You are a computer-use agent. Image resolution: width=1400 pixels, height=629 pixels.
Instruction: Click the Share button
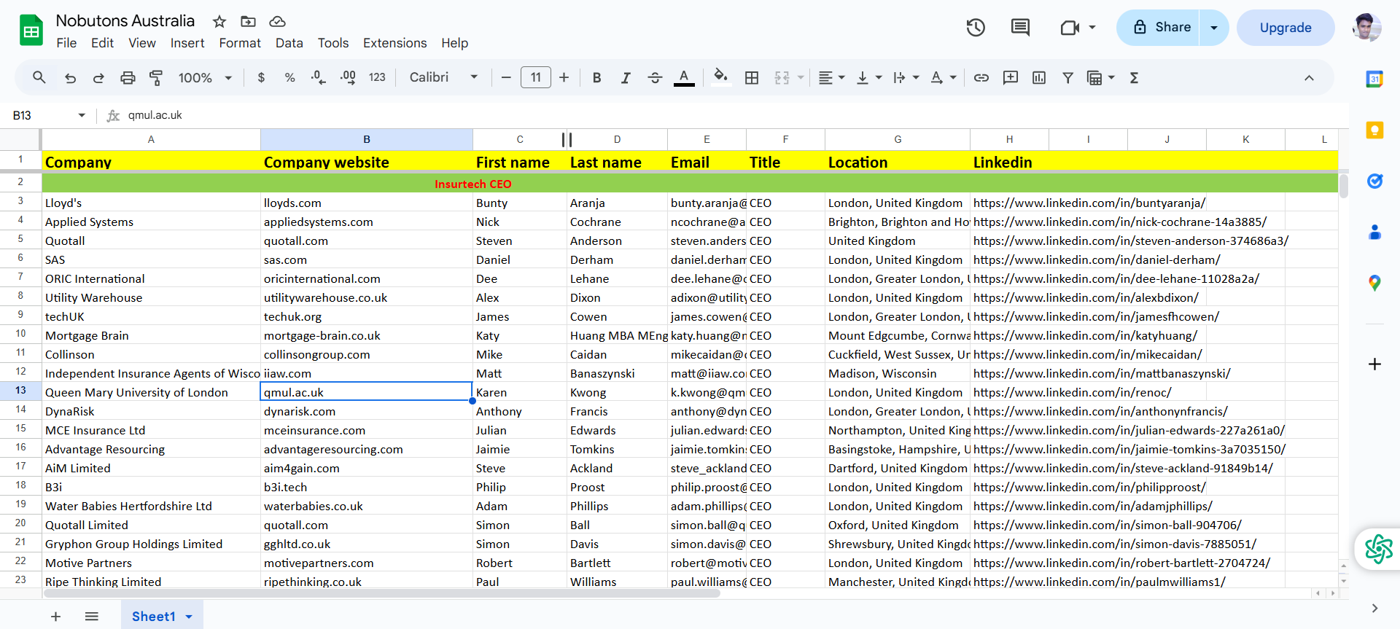[1159, 28]
